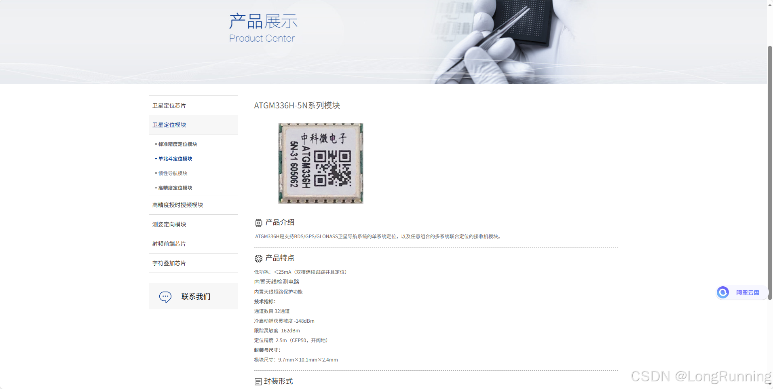Image resolution: width=773 pixels, height=389 pixels.
Task: Click the 阿里云盘 circular logo icon
Action: 723,292
